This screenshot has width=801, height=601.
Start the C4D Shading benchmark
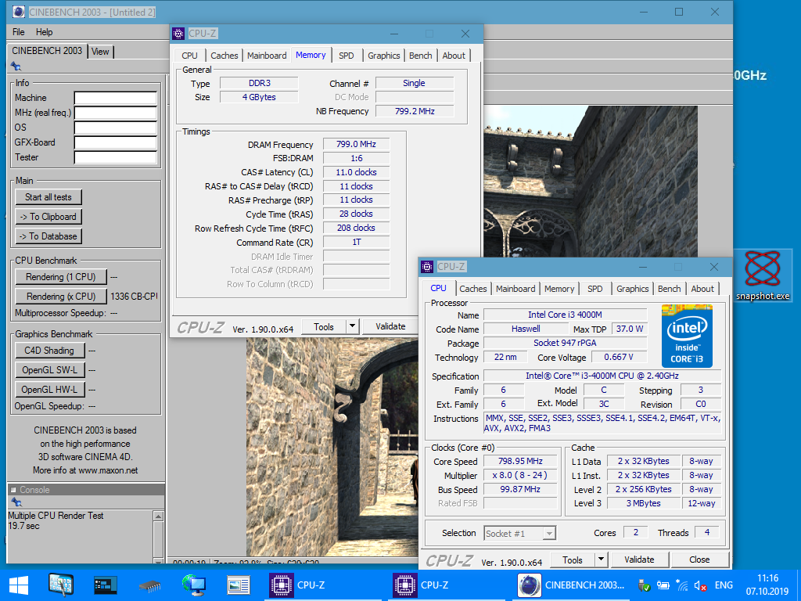49,351
